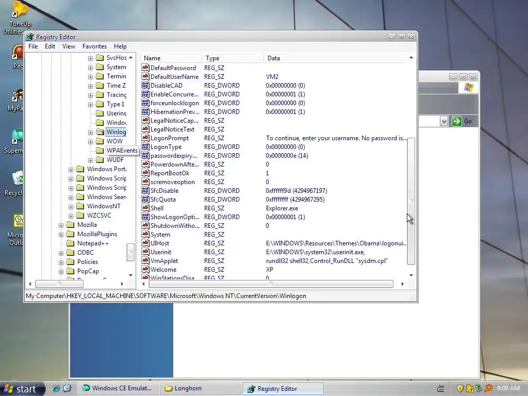Open TuneUp Utilities desktop shortcut
This screenshot has height=396, width=528.
point(20,17)
